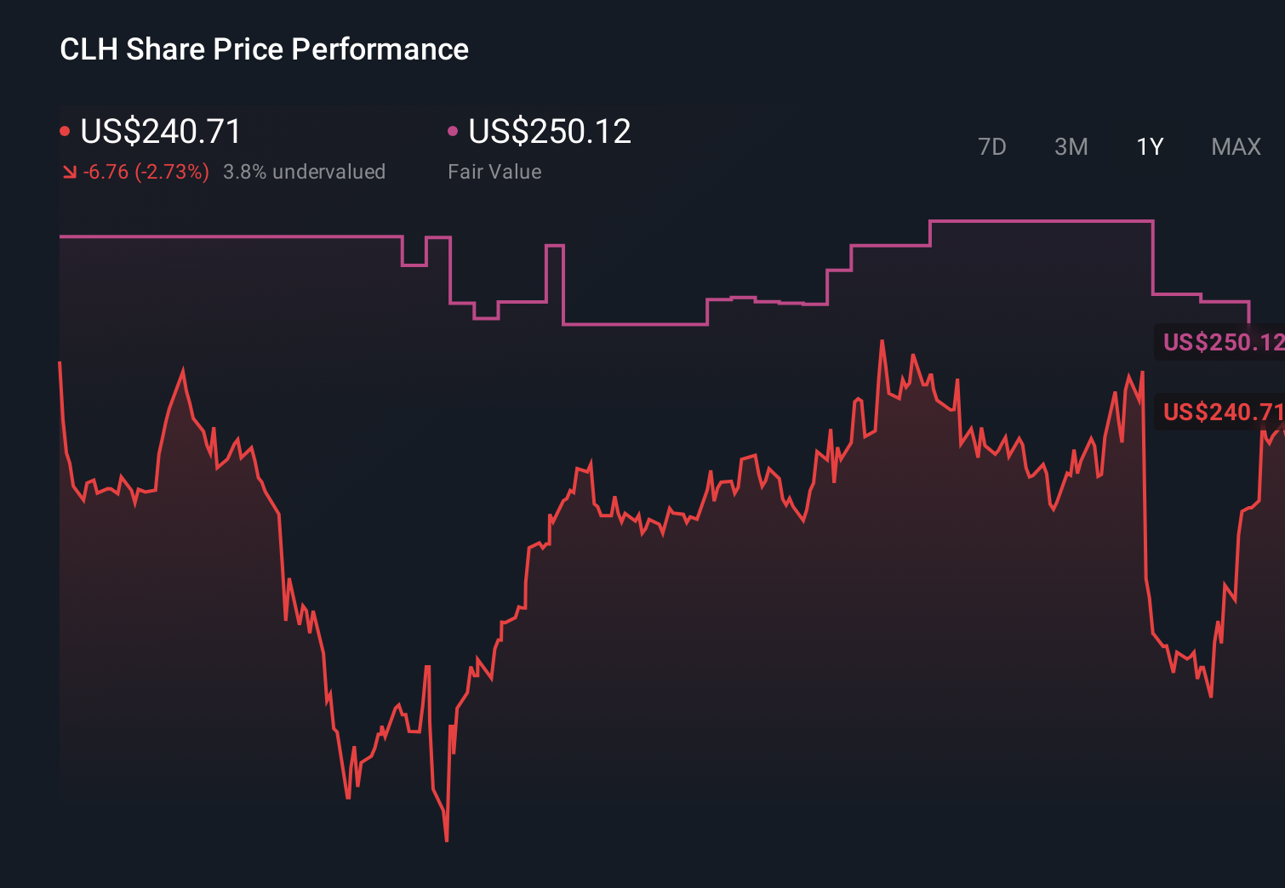
Task: Click the US$240.71 header value
Action: [158, 131]
